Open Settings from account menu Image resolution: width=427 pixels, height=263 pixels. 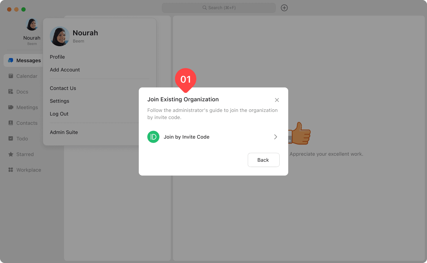pyautogui.click(x=59, y=101)
